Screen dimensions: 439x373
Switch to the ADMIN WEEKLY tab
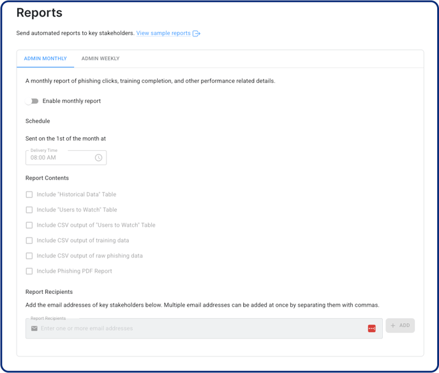pyautogui.click(x=101, y=59)
